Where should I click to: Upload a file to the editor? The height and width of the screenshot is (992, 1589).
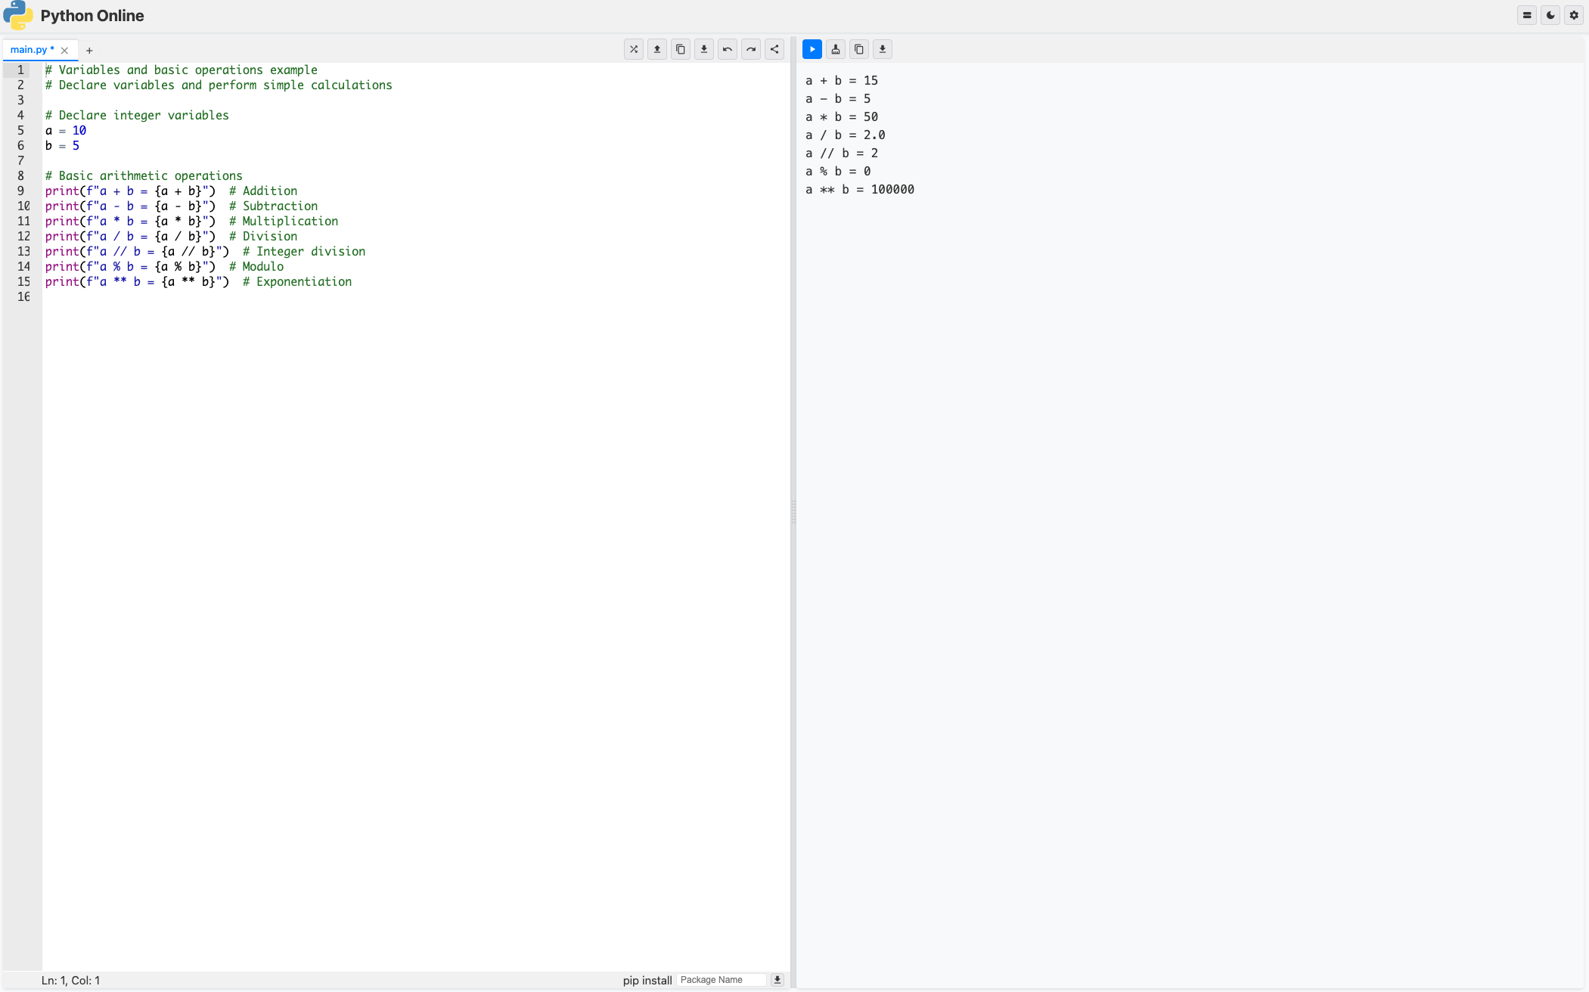[657, 49]
